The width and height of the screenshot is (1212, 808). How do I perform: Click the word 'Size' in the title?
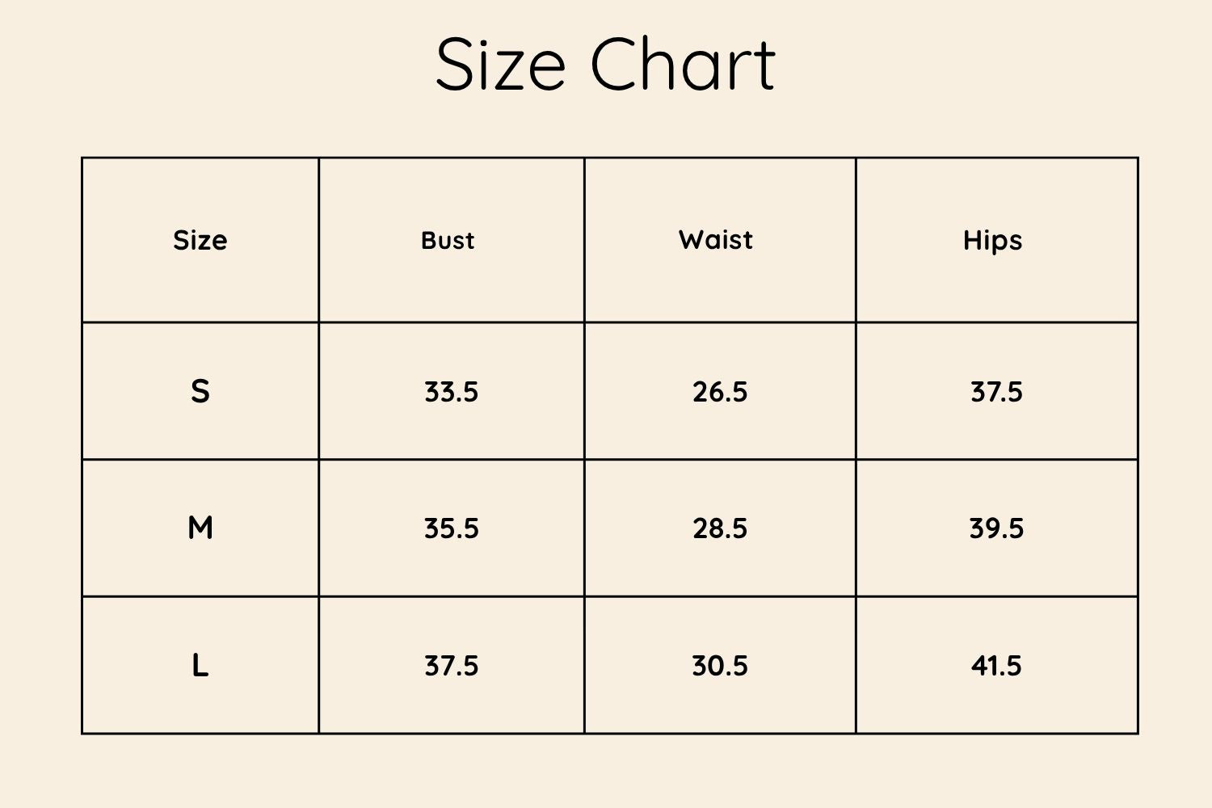coord(500,65)
